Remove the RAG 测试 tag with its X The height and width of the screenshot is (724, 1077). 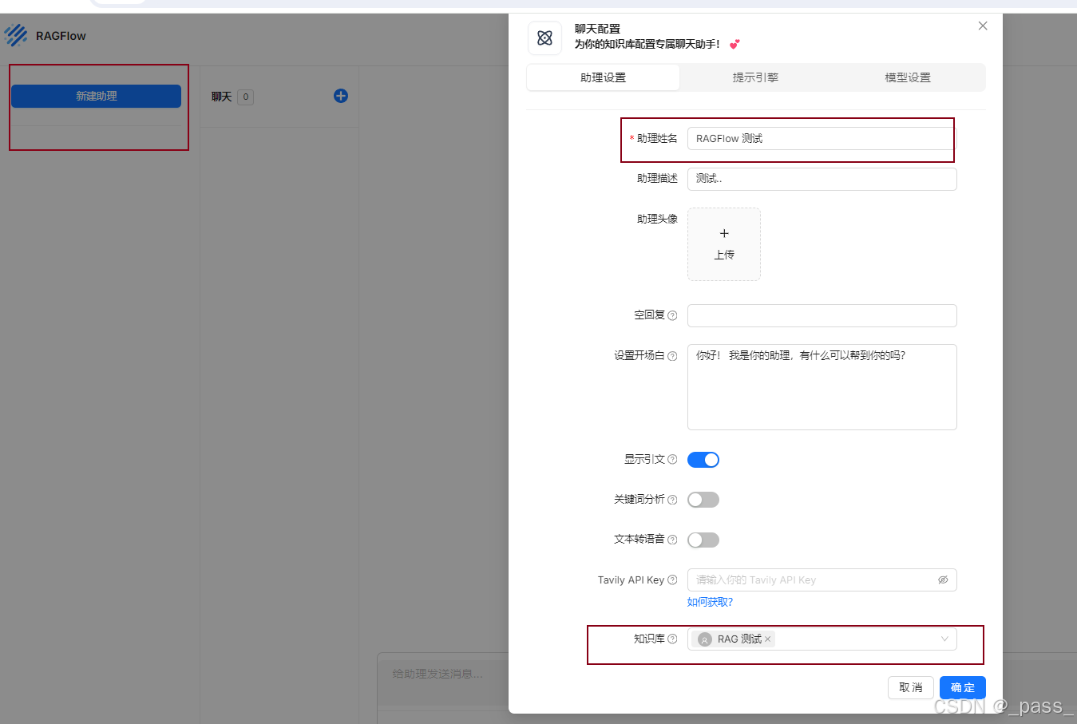pos(768,639)
